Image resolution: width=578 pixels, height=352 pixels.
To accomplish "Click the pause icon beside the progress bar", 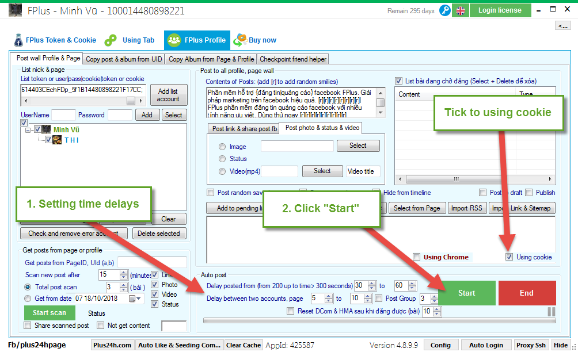I will 551,312.
